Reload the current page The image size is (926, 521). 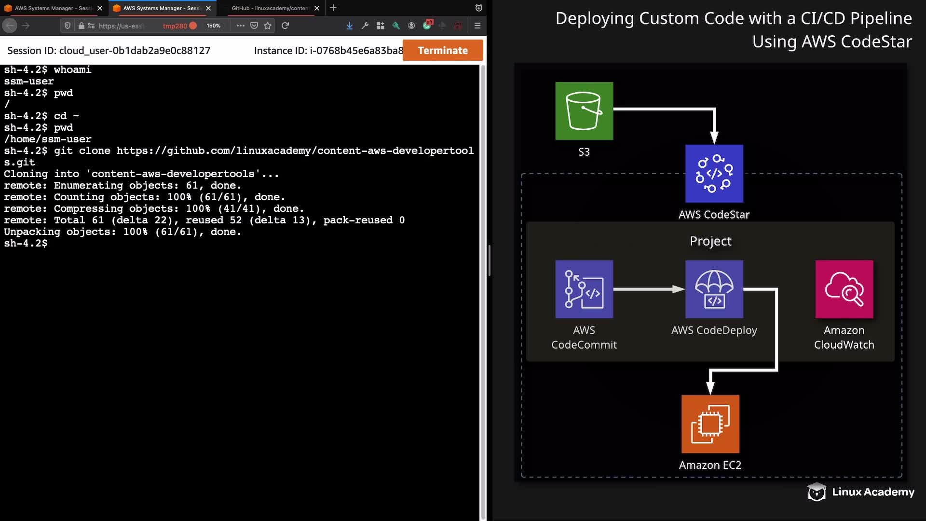click(286, 26)
